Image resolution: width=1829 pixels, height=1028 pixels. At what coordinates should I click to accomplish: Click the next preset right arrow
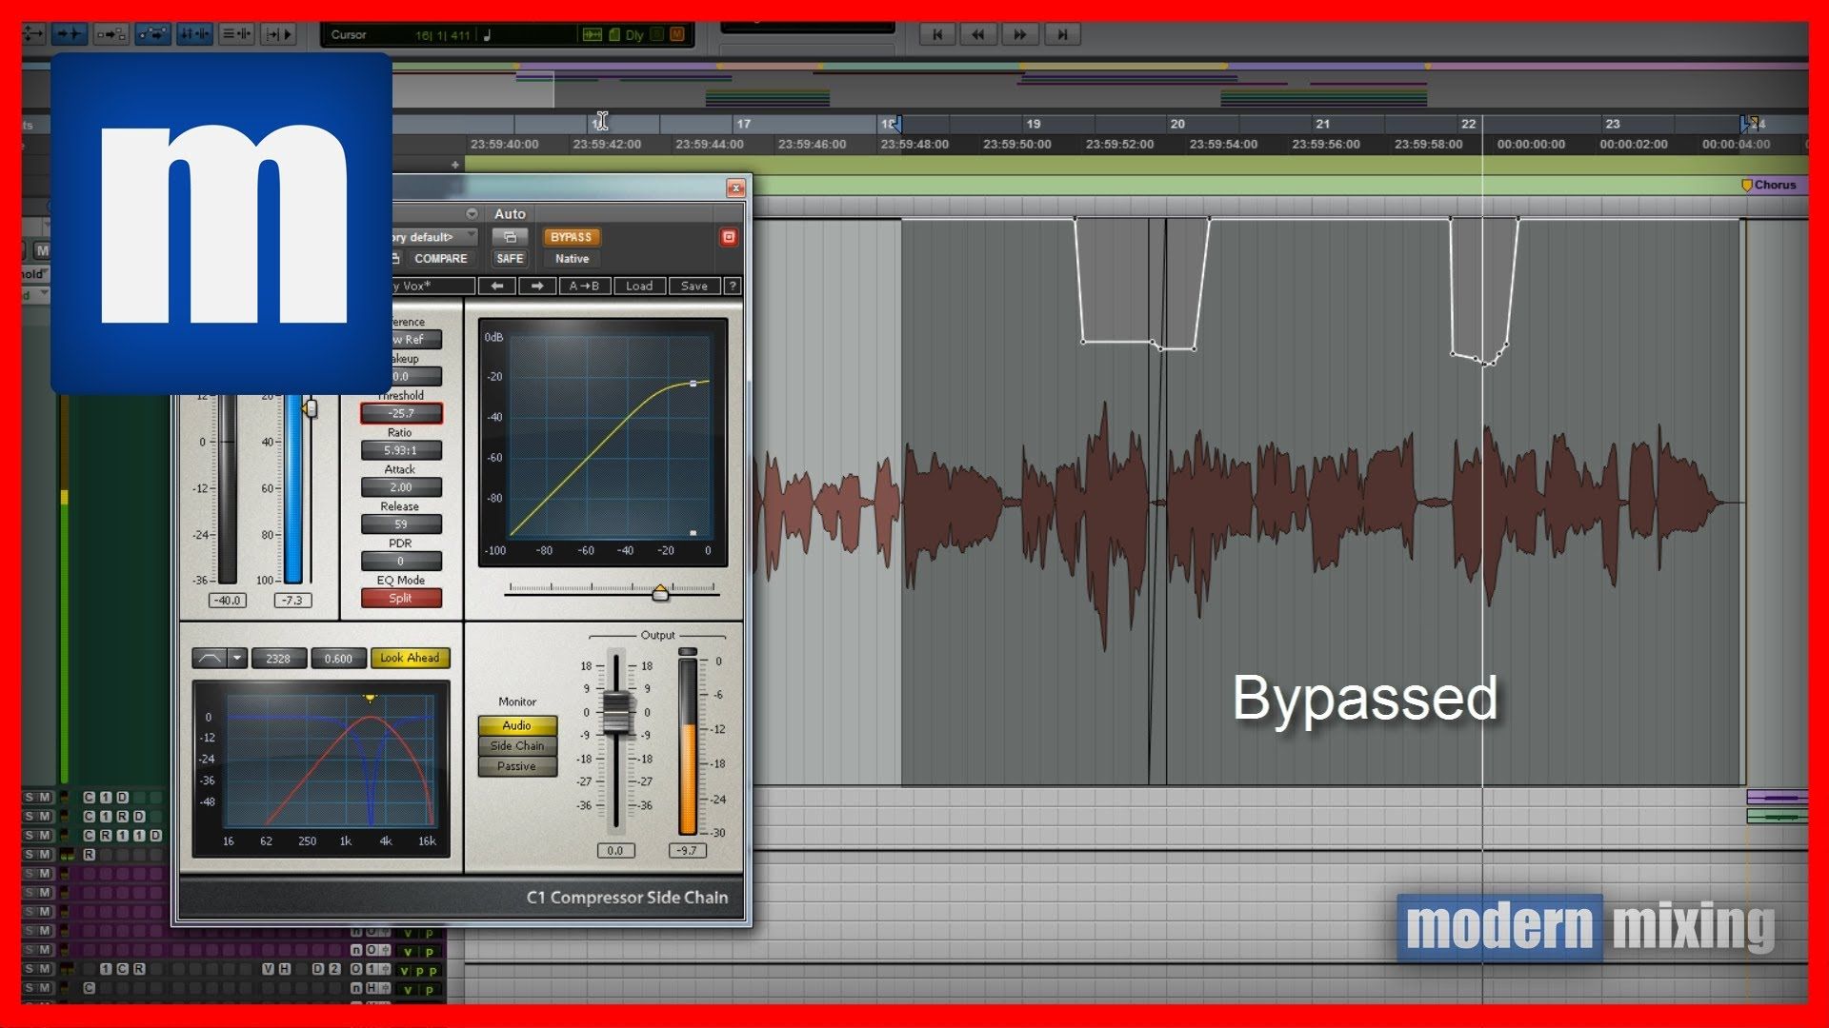[x=537, y=286]
